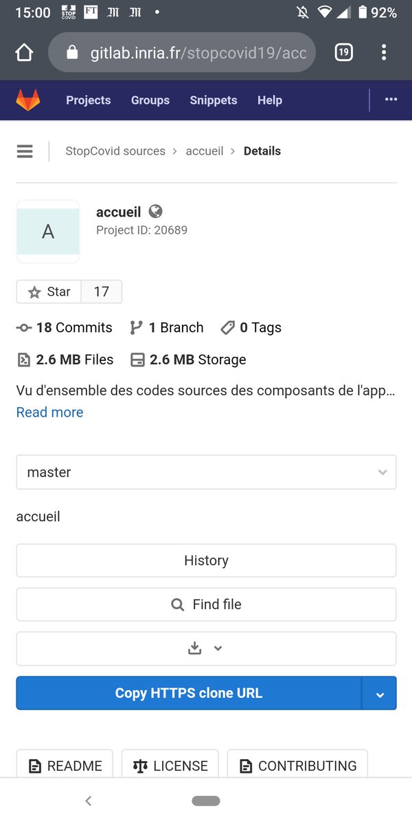The height and width of the screenshot is (825, 412).
Task: Open the 2.6 MB Files link
Action: point(65,360)
